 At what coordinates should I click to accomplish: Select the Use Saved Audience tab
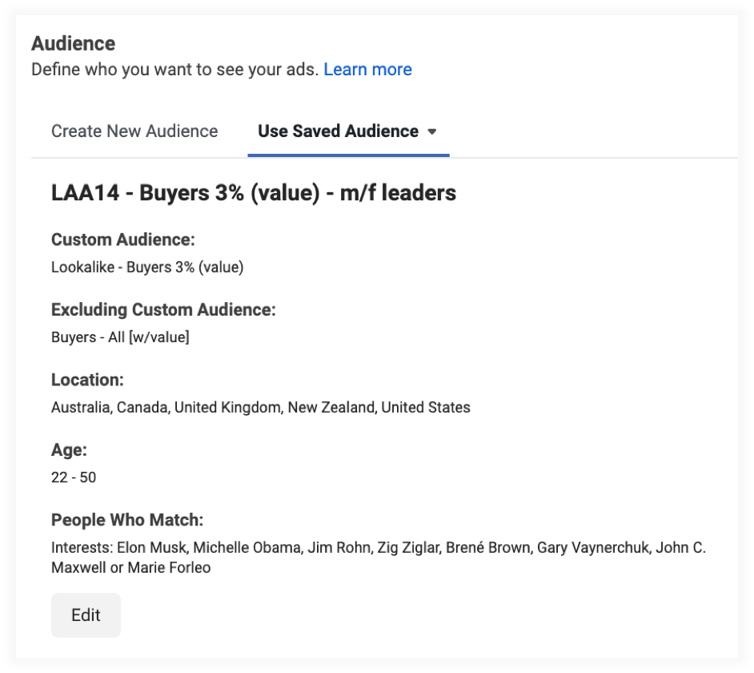click(338, 131)
